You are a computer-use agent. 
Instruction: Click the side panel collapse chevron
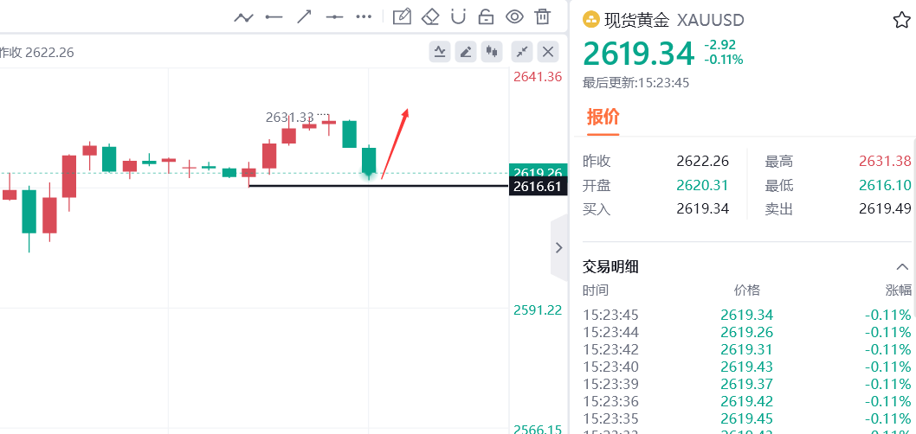coord(558,248)
